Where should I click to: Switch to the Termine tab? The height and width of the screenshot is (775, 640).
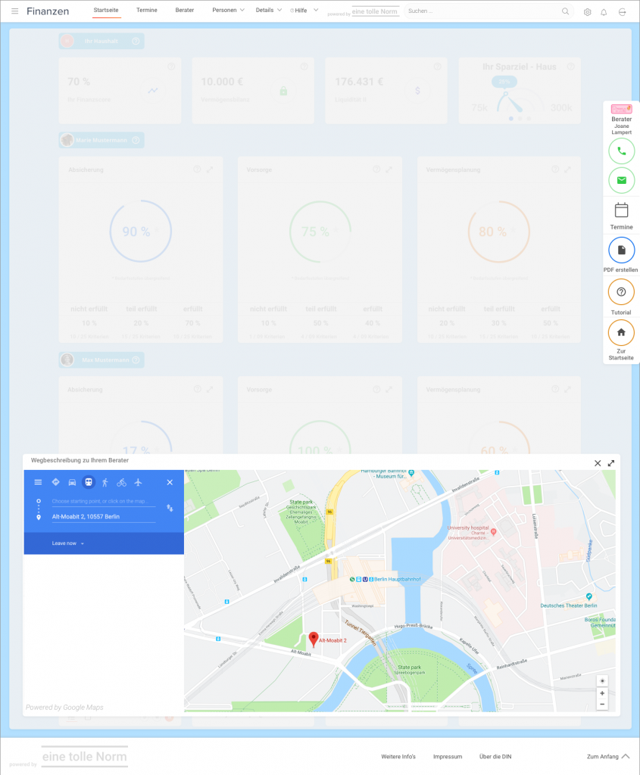point(146,11)
